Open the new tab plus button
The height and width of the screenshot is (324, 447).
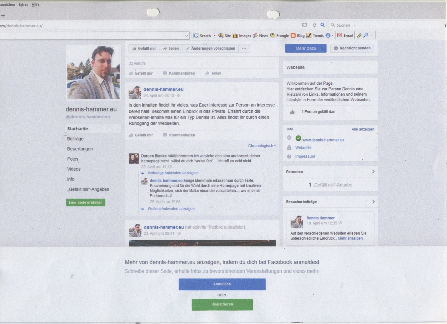pyautogui.click(x=3, y=15)
